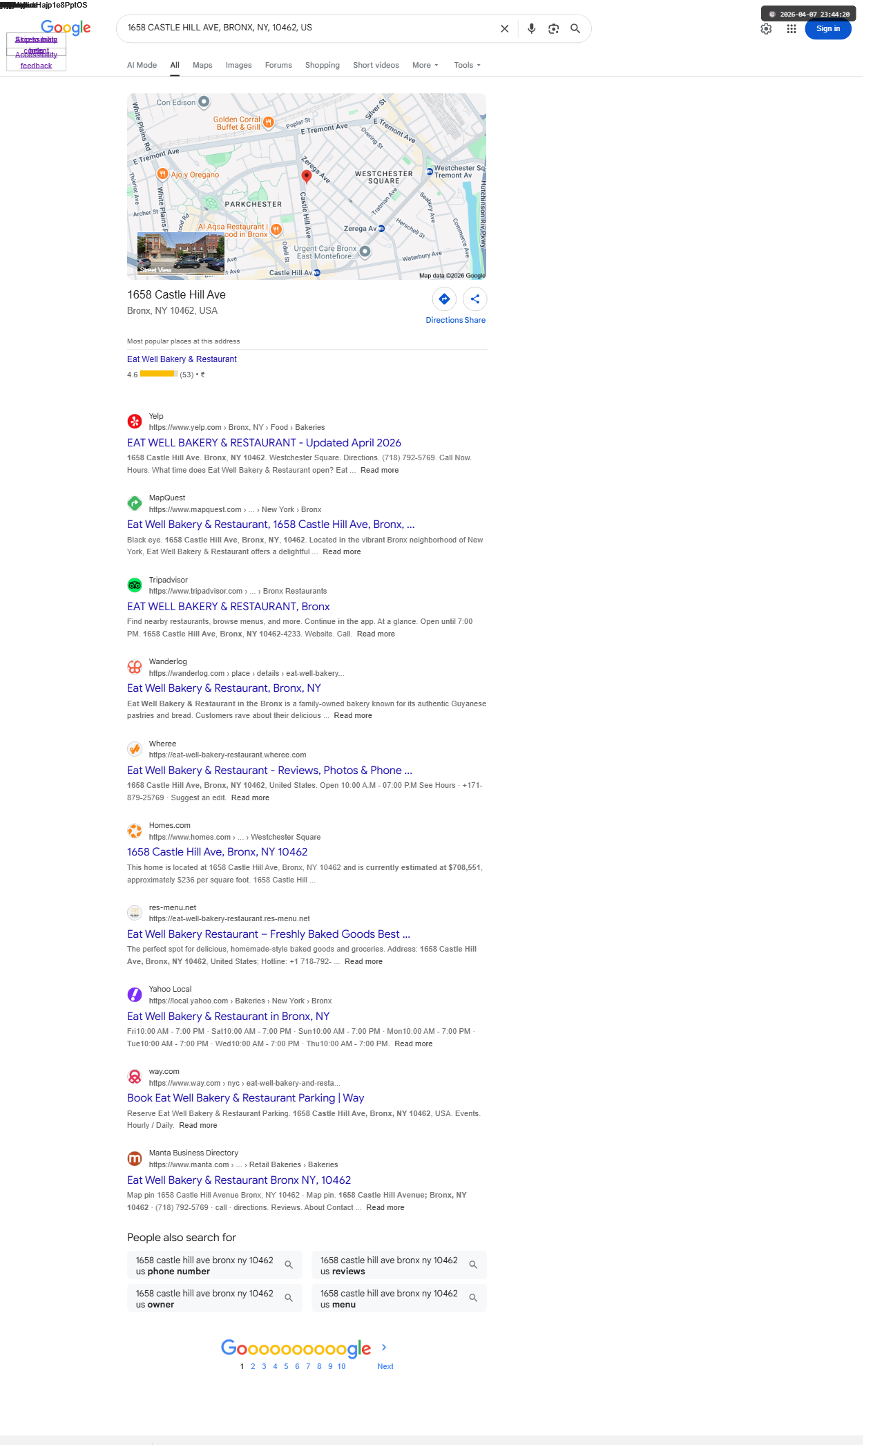The height and width of the screenshot is (1445, 873).
Task: Open Street View thumbnail on map
Action: tap(181, 254)
